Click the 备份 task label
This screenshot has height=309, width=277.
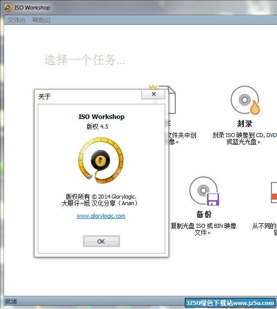pyautogui.click(x=204, y=214)
